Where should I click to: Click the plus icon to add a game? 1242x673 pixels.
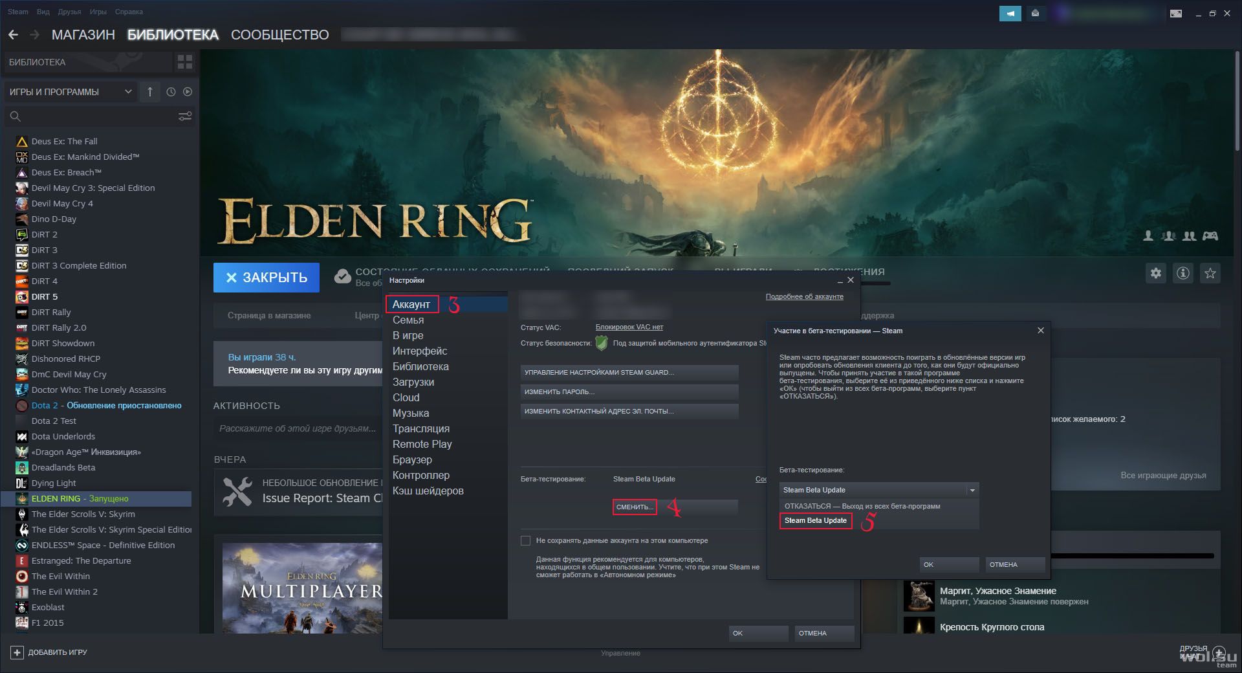pyautogui.click(x=17, y=652)
